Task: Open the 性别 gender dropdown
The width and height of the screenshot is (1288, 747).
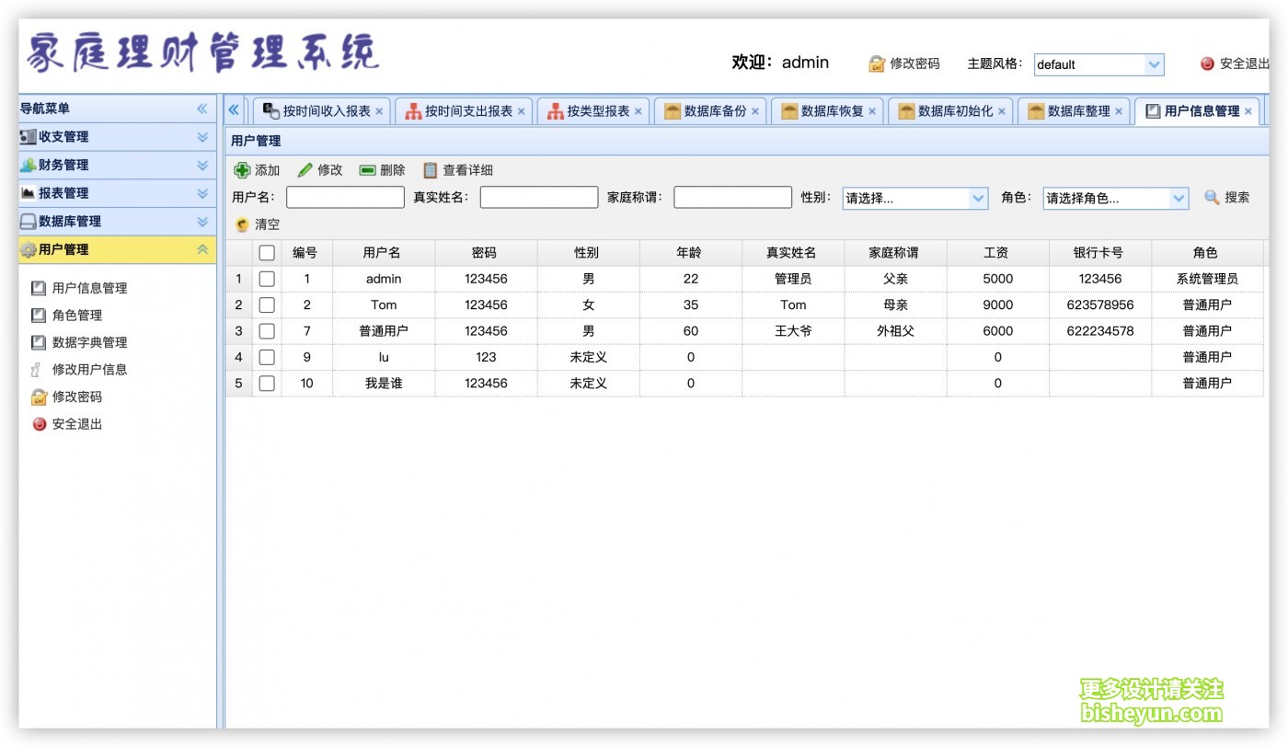Action: click(x=978, y=198)
